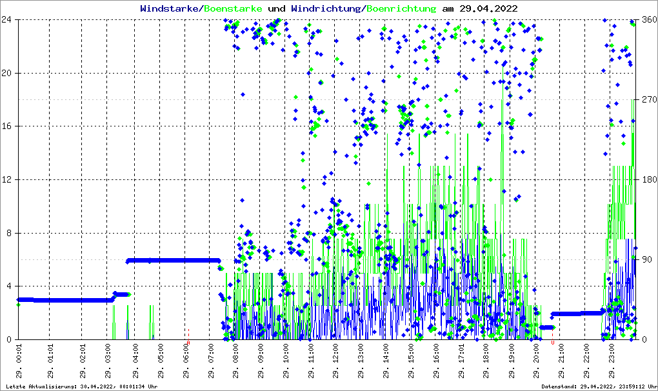The image size is (658, 391).
Task: Click the time label "29. 09:00"
Action: [261, 361]
